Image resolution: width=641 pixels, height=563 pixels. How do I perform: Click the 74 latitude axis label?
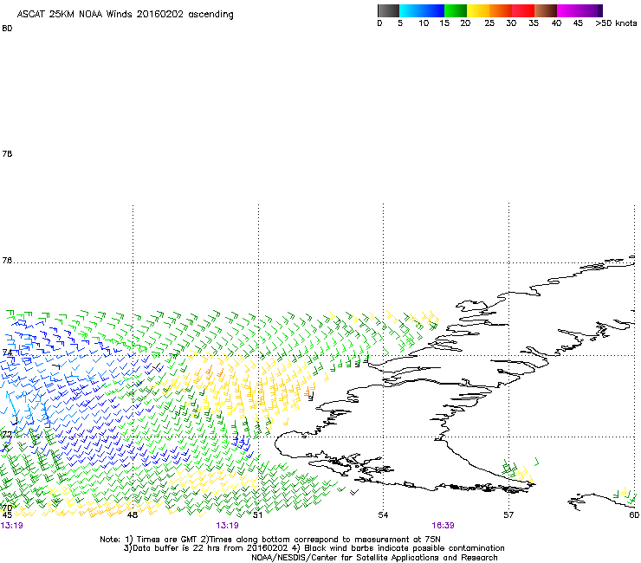tap(7, 353)
